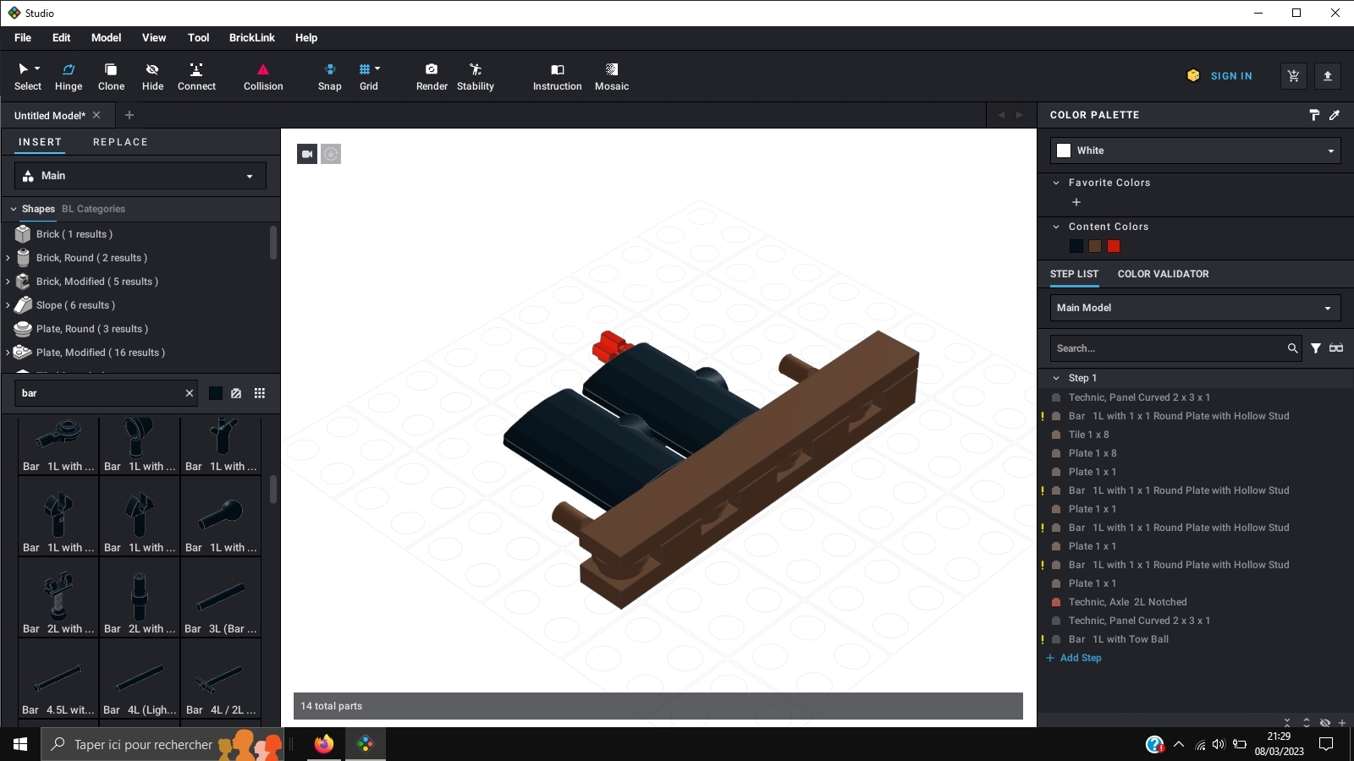
Task: Activate the Hinge tool
Action: click(x=69, y=76)
